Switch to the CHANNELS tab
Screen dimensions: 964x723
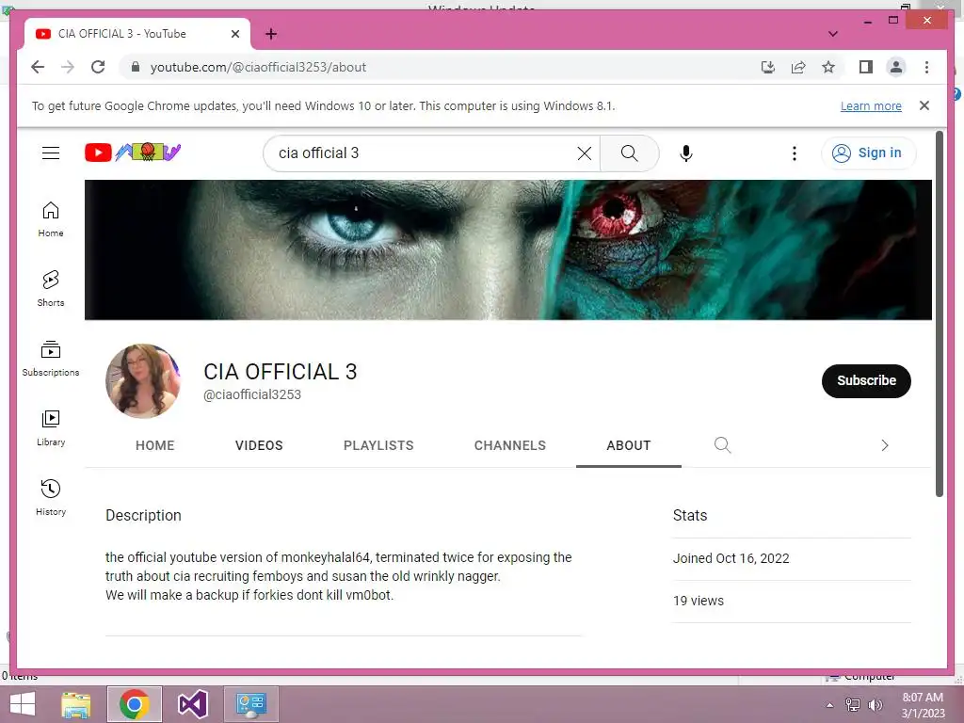[x=509, y=445]
